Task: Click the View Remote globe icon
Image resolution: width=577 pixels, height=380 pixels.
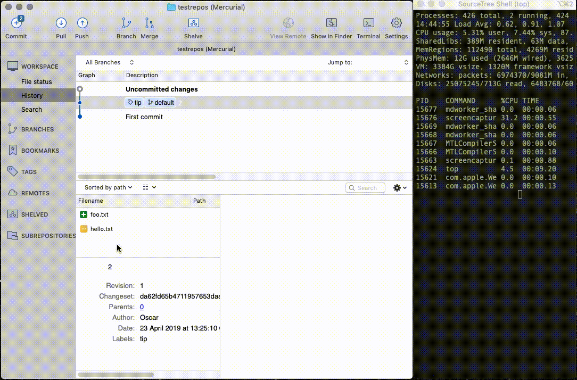Action: (288, 23)
